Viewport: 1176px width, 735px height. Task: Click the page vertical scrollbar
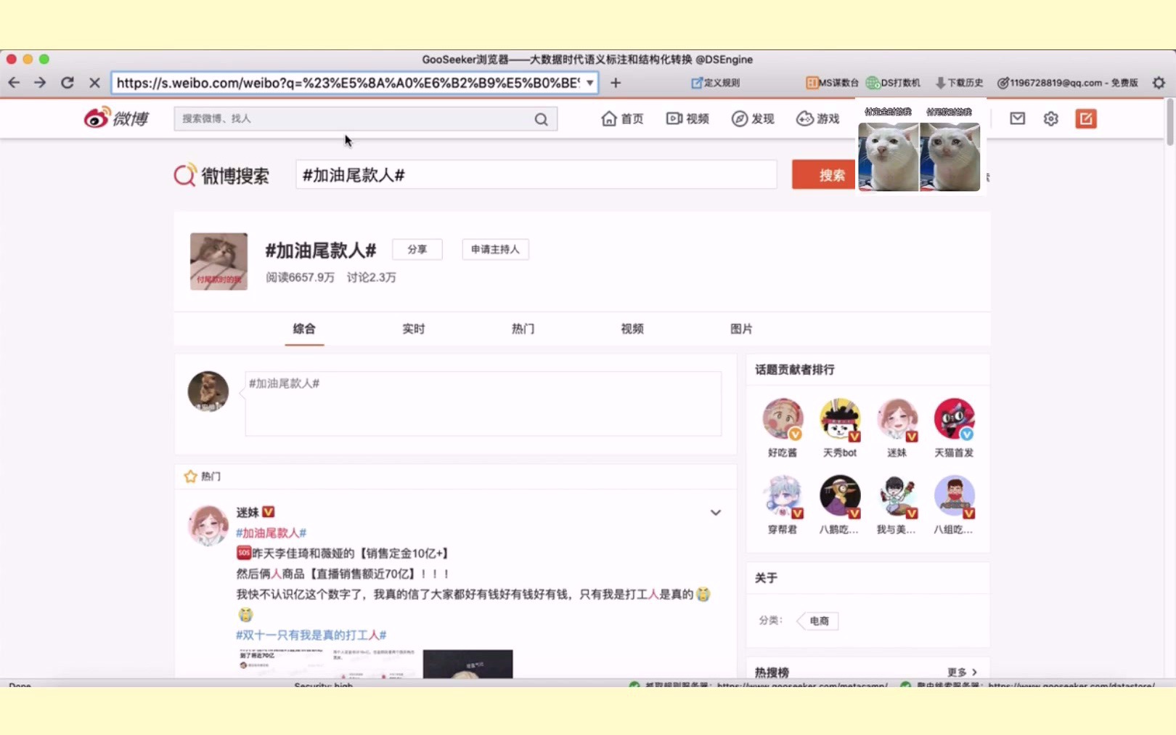(1170, 122)
